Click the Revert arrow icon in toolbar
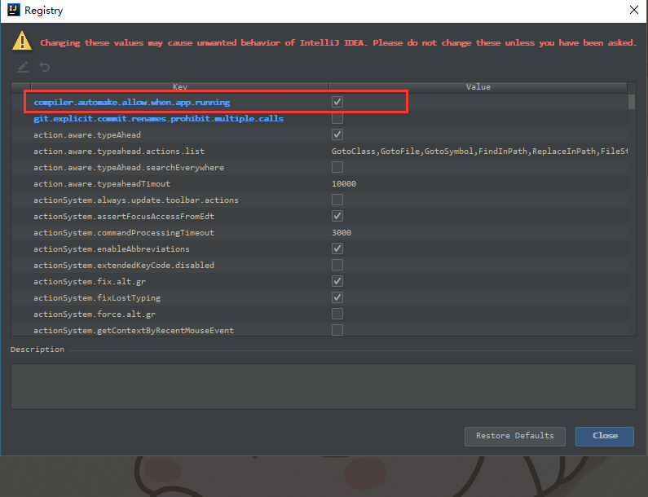 point(44,67)
